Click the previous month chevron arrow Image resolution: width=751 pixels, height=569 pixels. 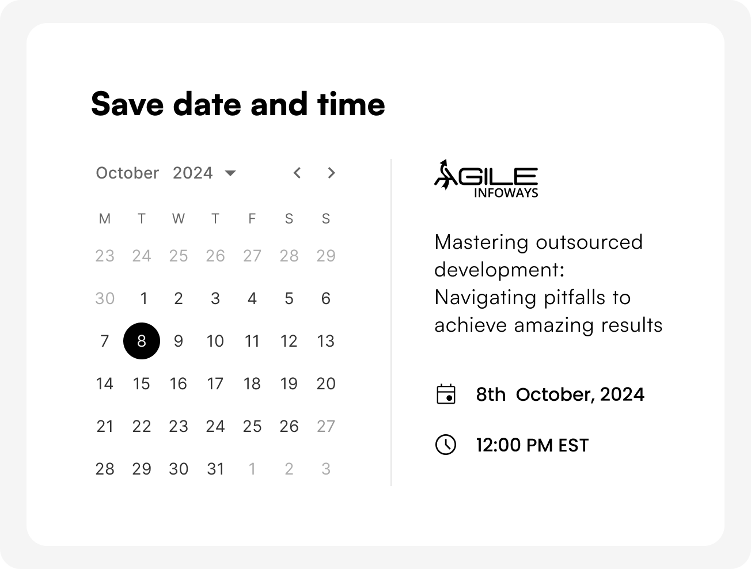[297, 173]
